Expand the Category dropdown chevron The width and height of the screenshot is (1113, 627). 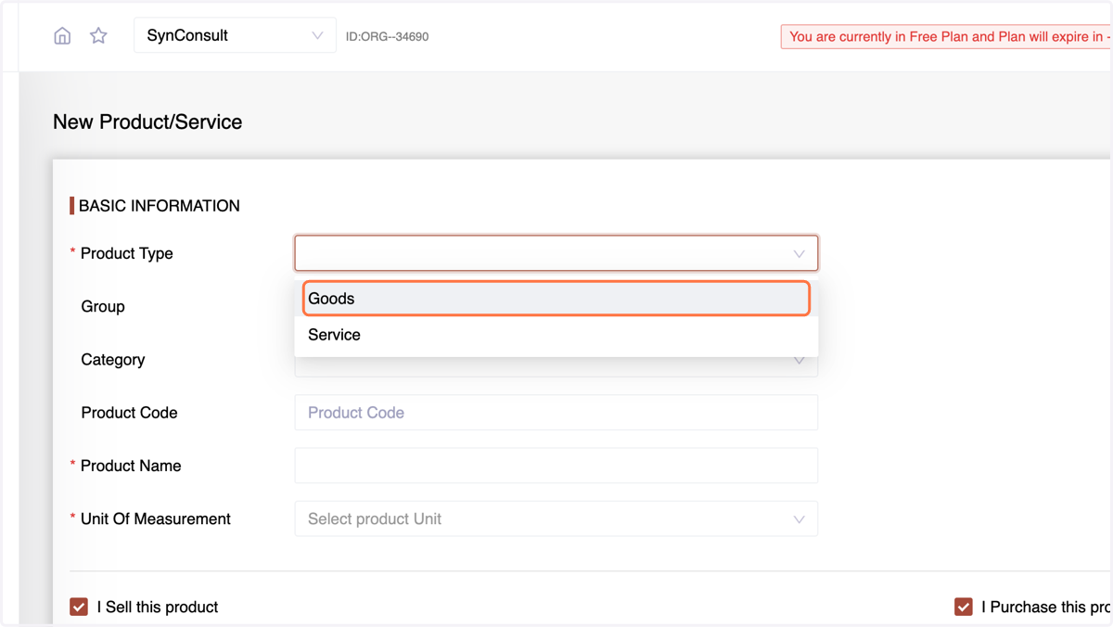click(x=799, y=361)
